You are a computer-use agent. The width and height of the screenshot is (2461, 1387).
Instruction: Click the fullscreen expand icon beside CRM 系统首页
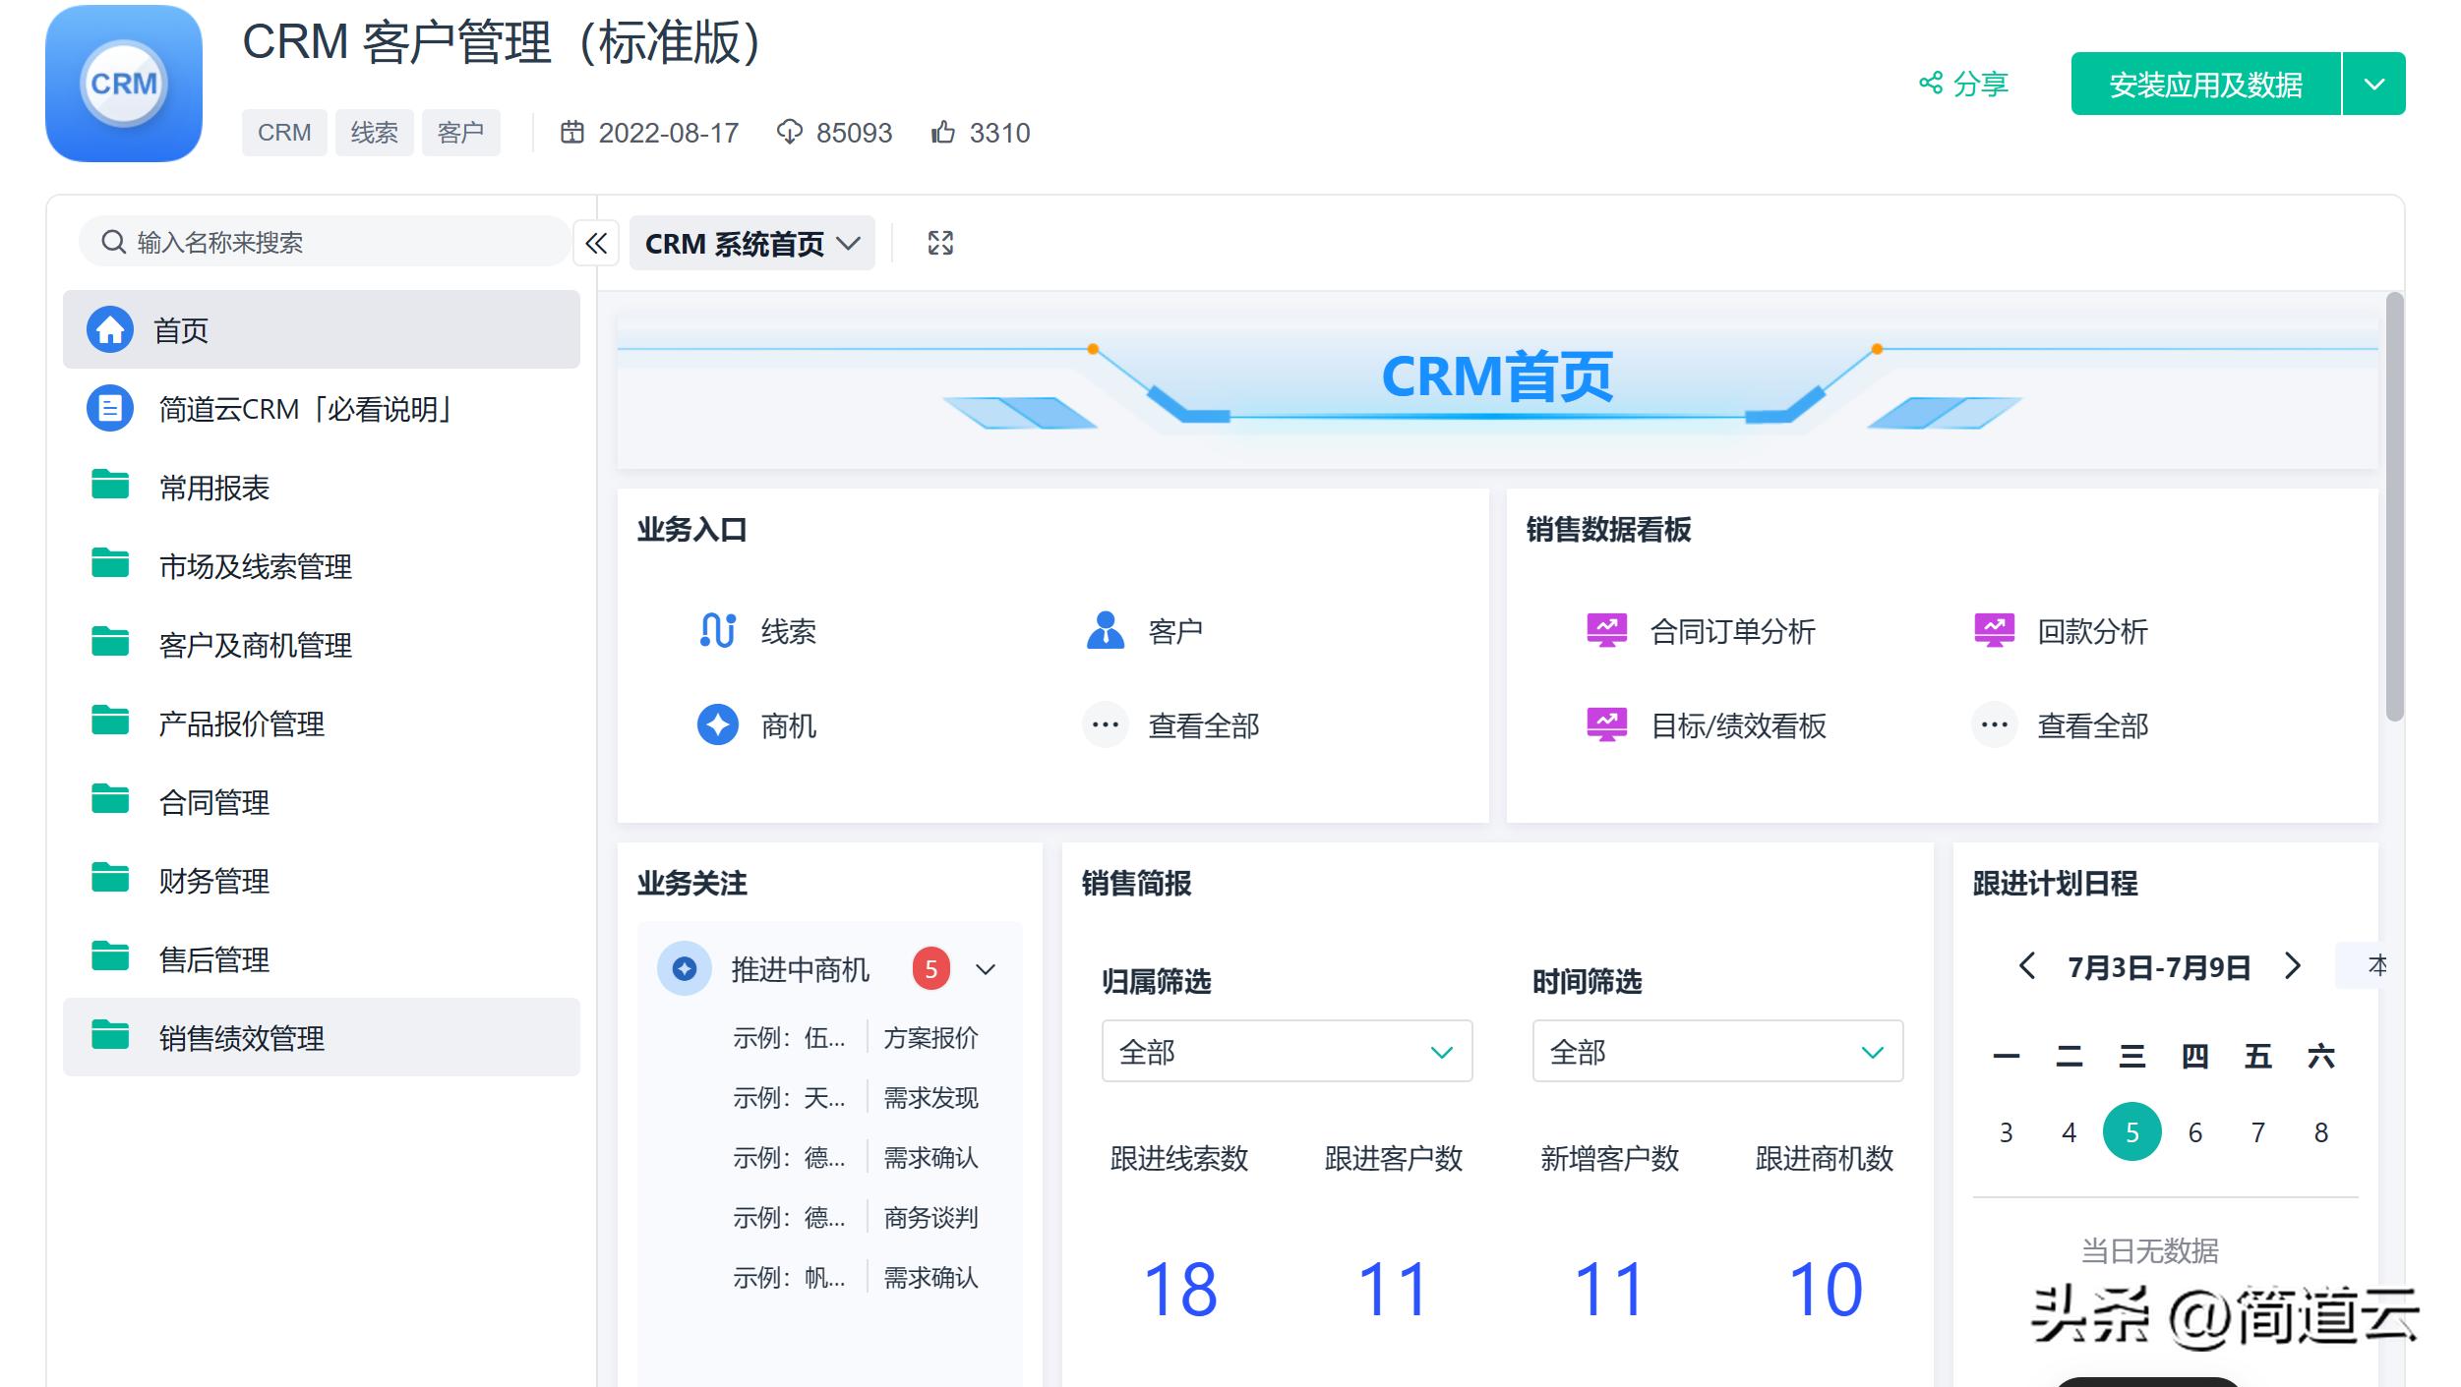coord(939,243)
